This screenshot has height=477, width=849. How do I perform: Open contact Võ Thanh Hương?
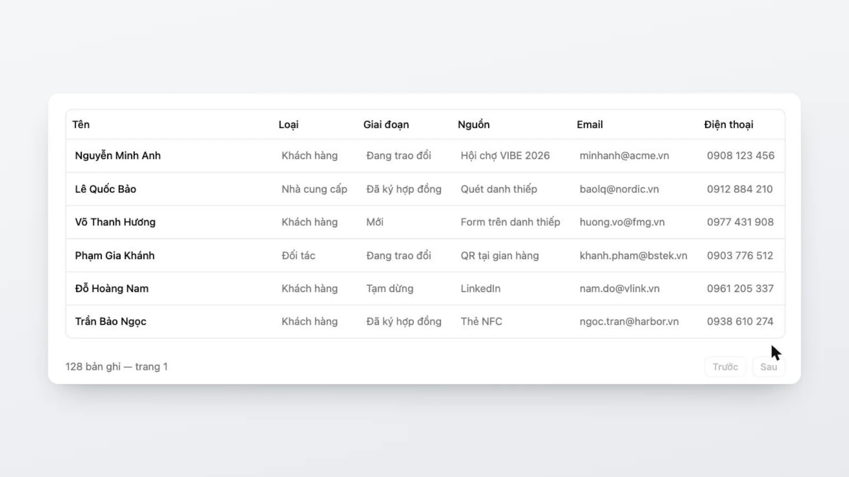[115, 222]
